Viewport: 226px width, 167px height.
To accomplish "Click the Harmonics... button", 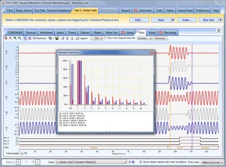I will point(160,38).
